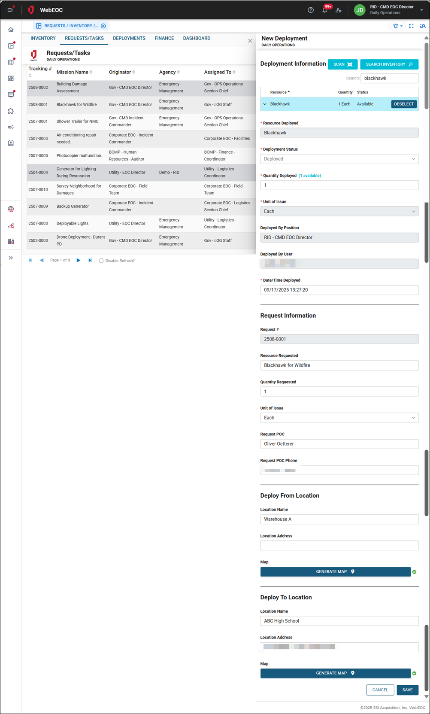This screenshot has width=430, height=714.
Task: Click SEARCH INVENTORY button
Action: click(389, 64)
